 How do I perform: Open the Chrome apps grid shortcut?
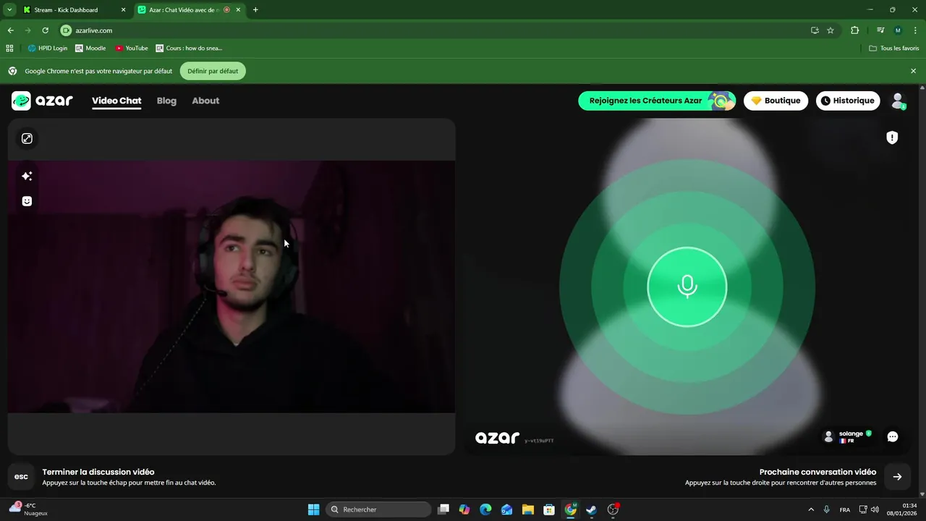9,48
